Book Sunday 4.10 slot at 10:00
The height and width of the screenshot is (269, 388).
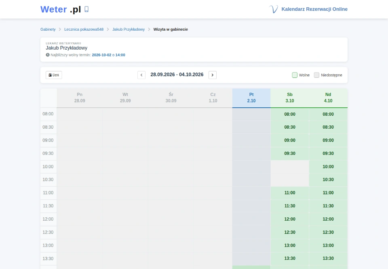(x=328, y=167)
